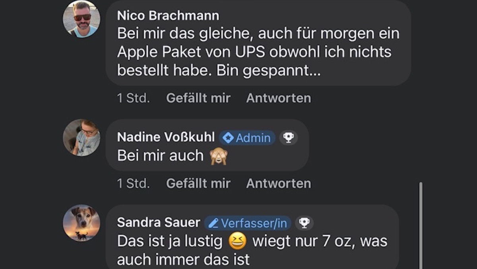Click the Verfasser/in badge next to Sandra Sauer
This screenshot has width=477, height=269.
[x=248, y=223]
